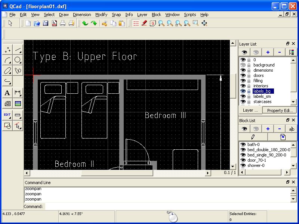Toggle visibility of the staircases layer
The height and width of the screenshot is (224, 299).
(x=243, y=102)
